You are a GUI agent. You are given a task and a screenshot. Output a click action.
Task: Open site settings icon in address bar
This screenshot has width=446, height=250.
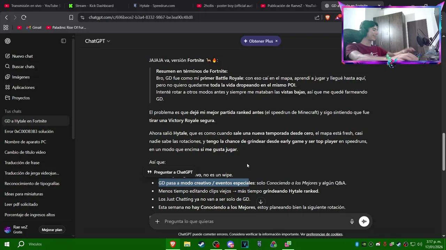click(82, 17)
